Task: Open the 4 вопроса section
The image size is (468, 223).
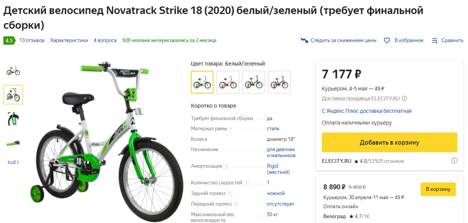Action: tap(105, 40)
